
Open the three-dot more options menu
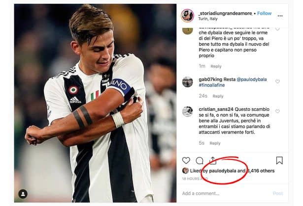[280, 16]
